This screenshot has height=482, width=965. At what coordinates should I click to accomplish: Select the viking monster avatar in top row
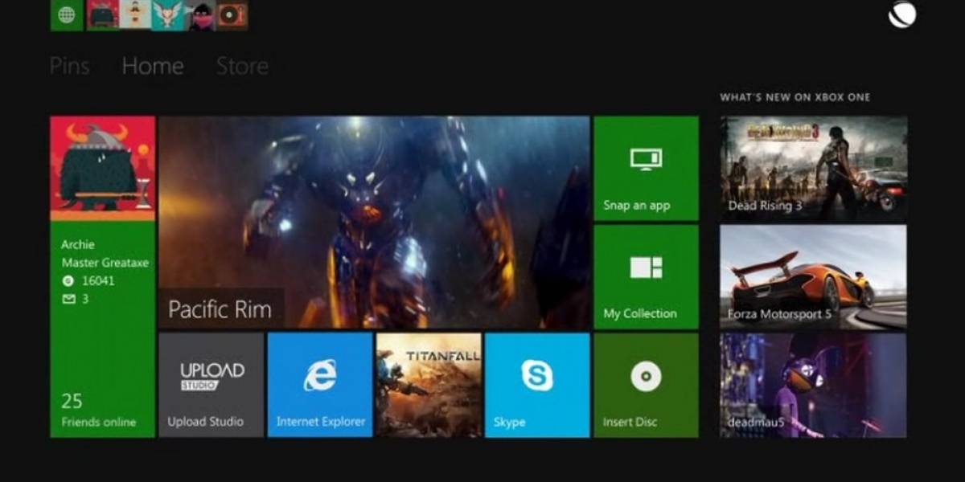102,15
